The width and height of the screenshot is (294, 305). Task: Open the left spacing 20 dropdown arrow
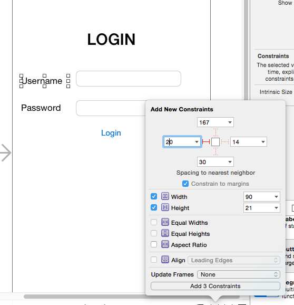pyautogui.click(x=197, y=142)
